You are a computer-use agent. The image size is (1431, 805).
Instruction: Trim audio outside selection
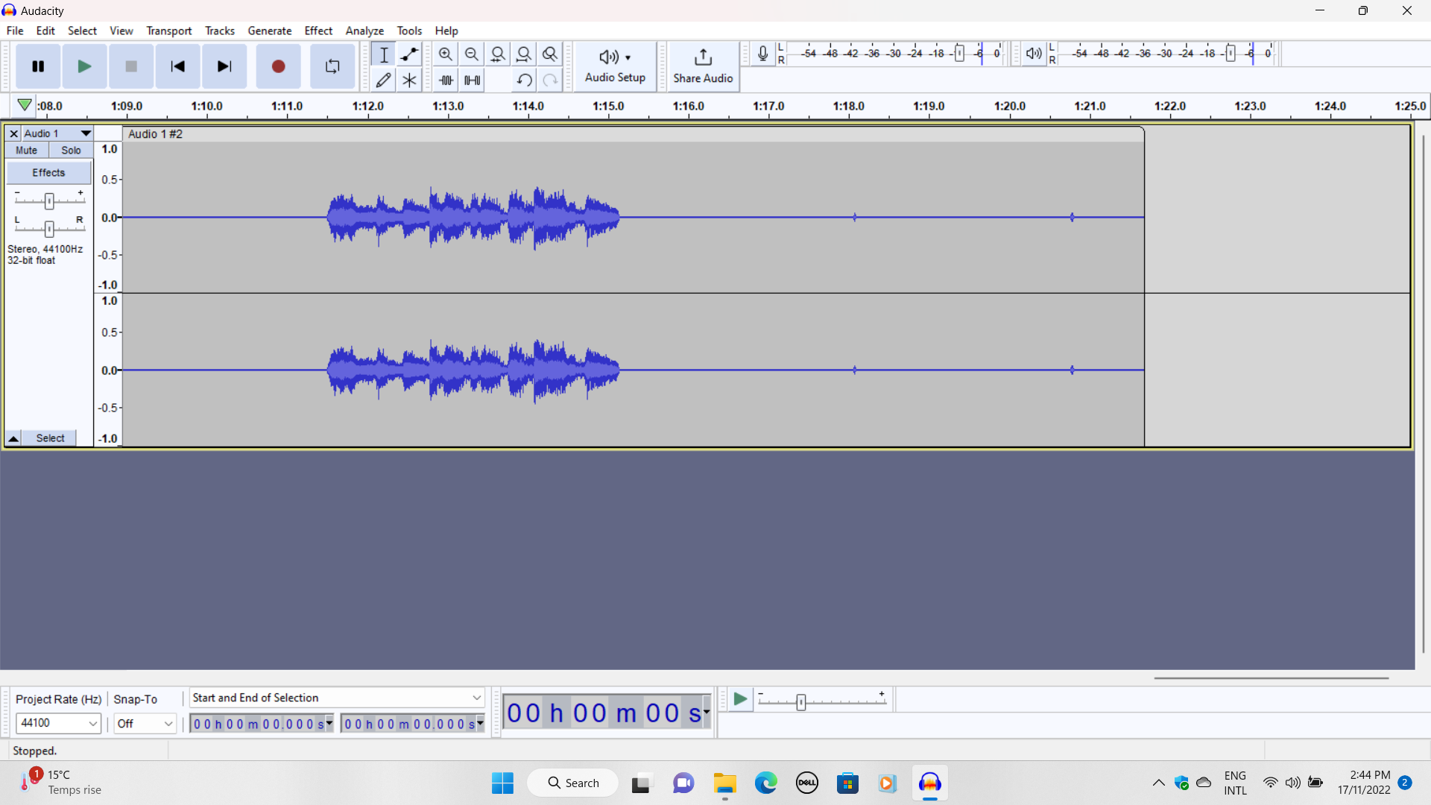pyautogui.click(x=446, y=80)
